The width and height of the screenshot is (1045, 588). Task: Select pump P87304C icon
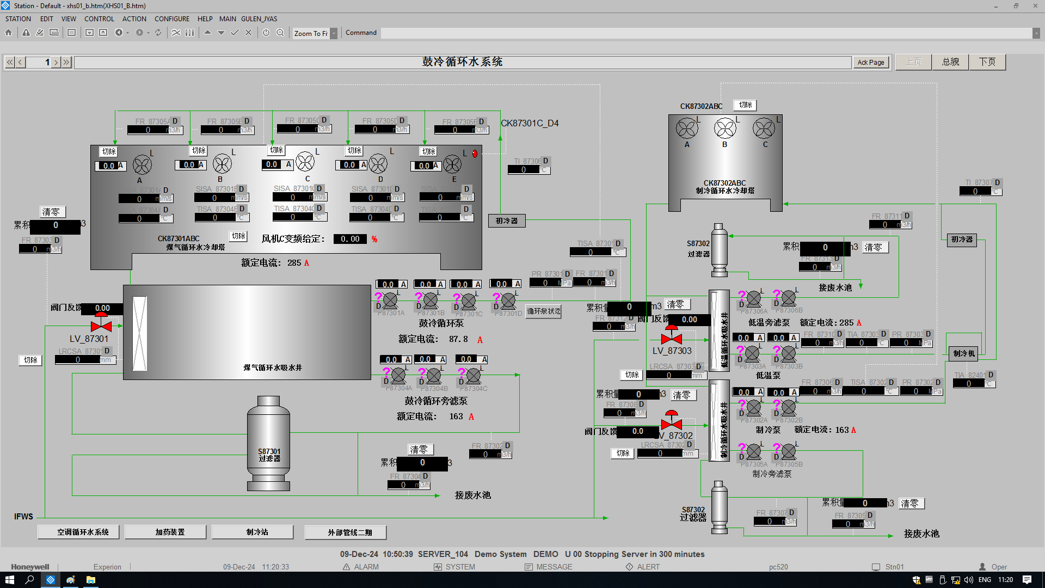(x=474, y=376)
